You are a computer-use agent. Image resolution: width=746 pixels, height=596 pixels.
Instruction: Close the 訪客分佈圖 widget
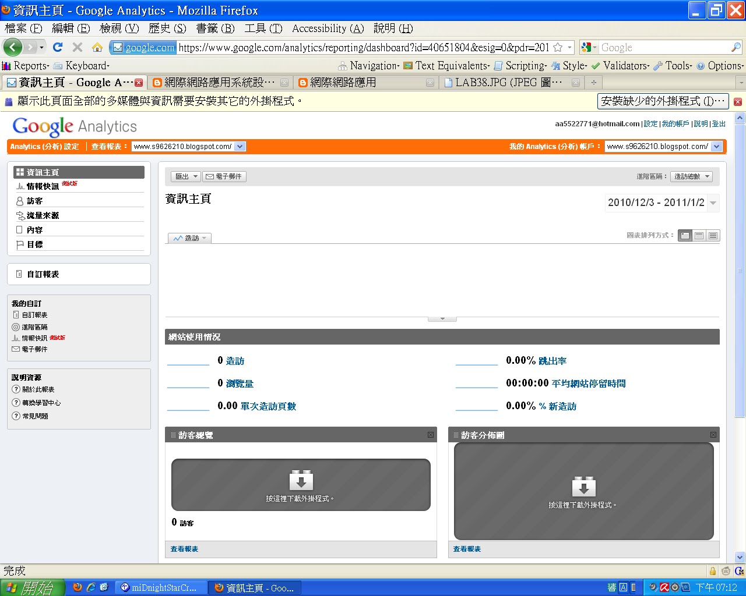coord(713,435)
